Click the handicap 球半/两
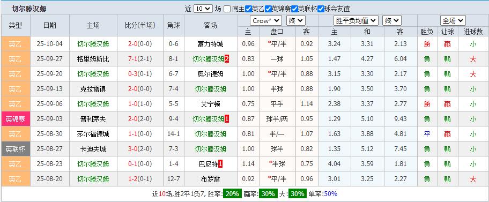Image resolution: width=489 pixels, height=202 pixels. coord(277,119)
